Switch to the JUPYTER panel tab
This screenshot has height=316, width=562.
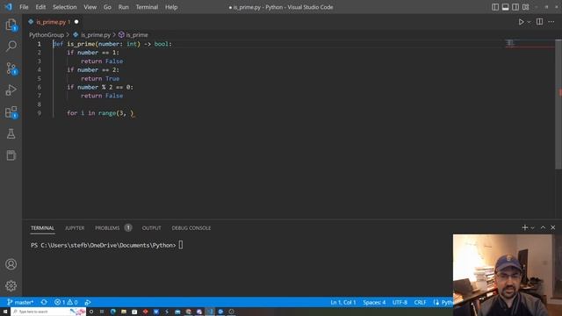click(75, 228)
